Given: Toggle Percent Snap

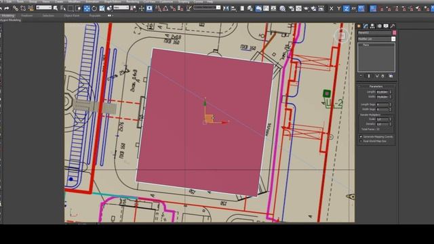Looking at the screenshot, I should [173, 9].
